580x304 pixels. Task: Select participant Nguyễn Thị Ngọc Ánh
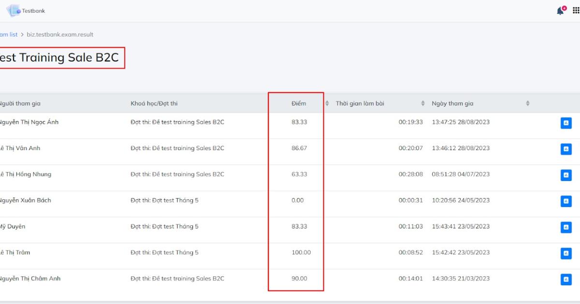point(28,122)
